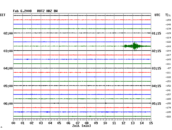This screenshot has height=130, width=172.
Task: Click the DC offset value -107
Action: point(168,55)
